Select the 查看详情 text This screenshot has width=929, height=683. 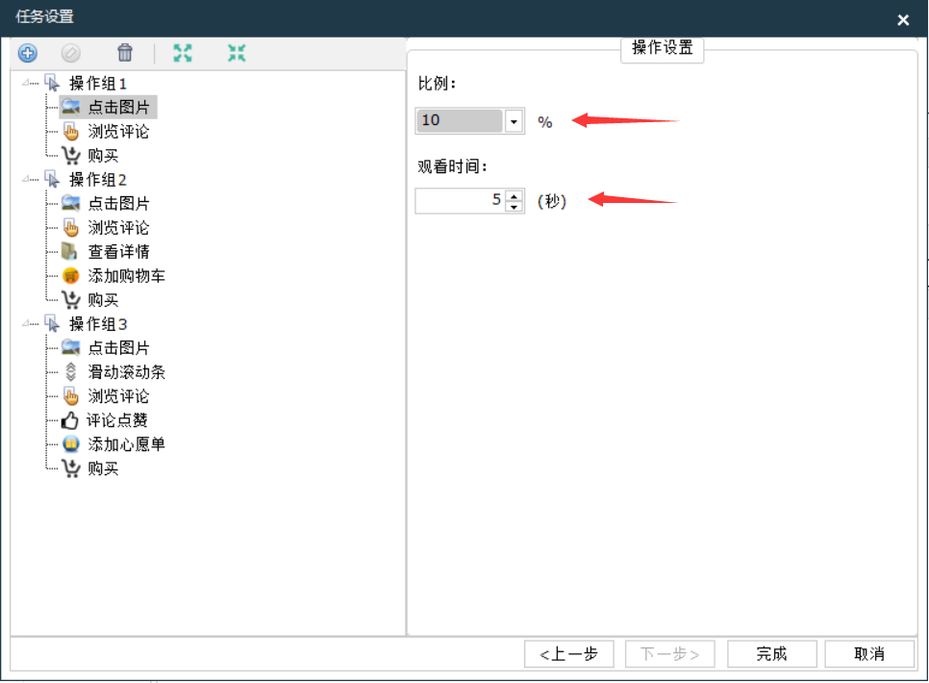[118, 251]
